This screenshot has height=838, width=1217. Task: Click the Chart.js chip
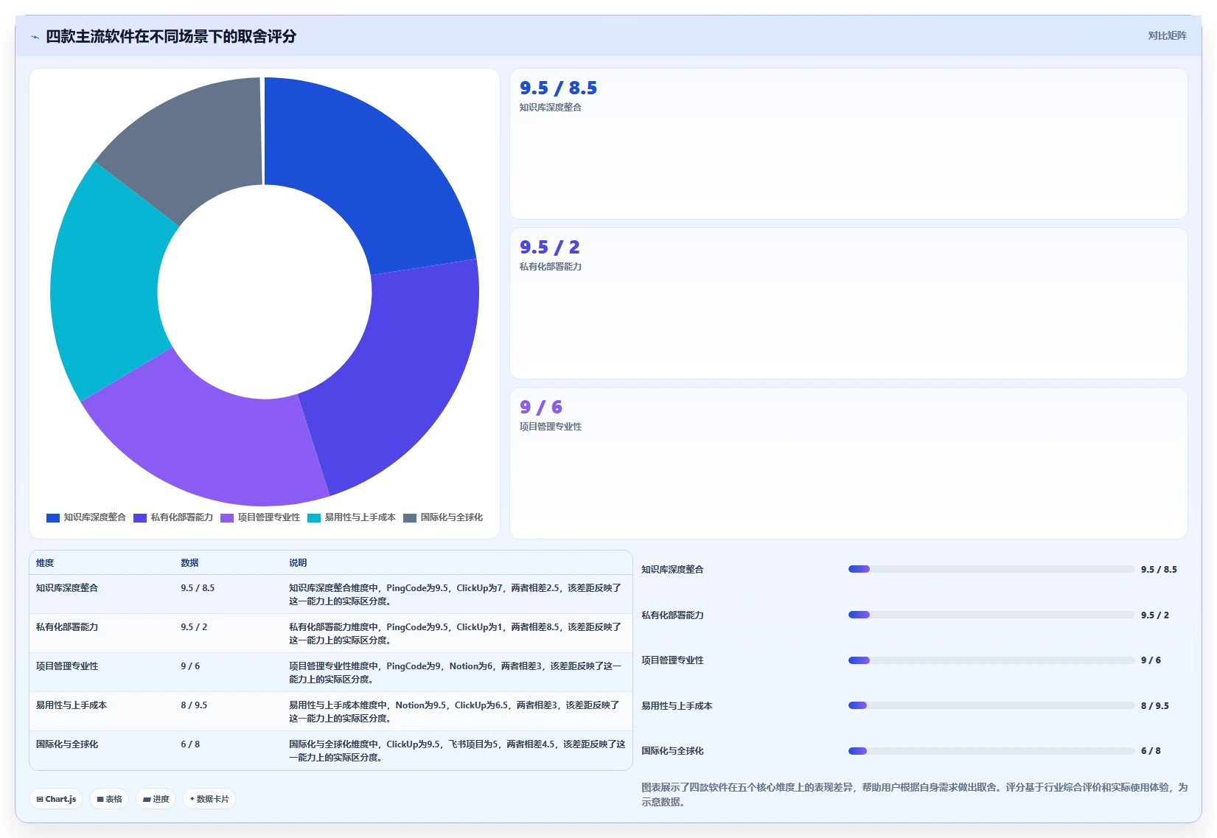[57, 799]
